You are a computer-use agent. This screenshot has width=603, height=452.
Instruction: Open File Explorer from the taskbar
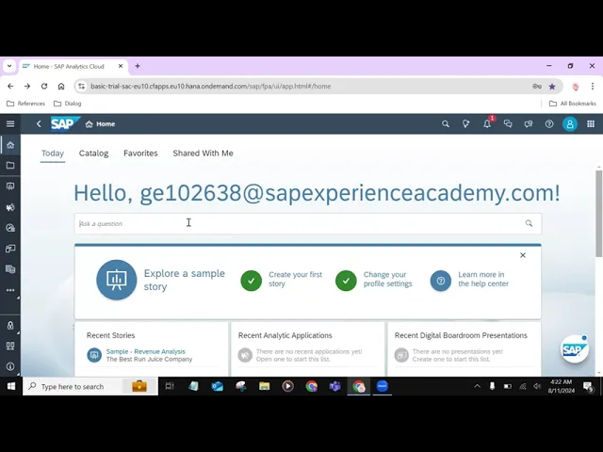tap(264, 386)
